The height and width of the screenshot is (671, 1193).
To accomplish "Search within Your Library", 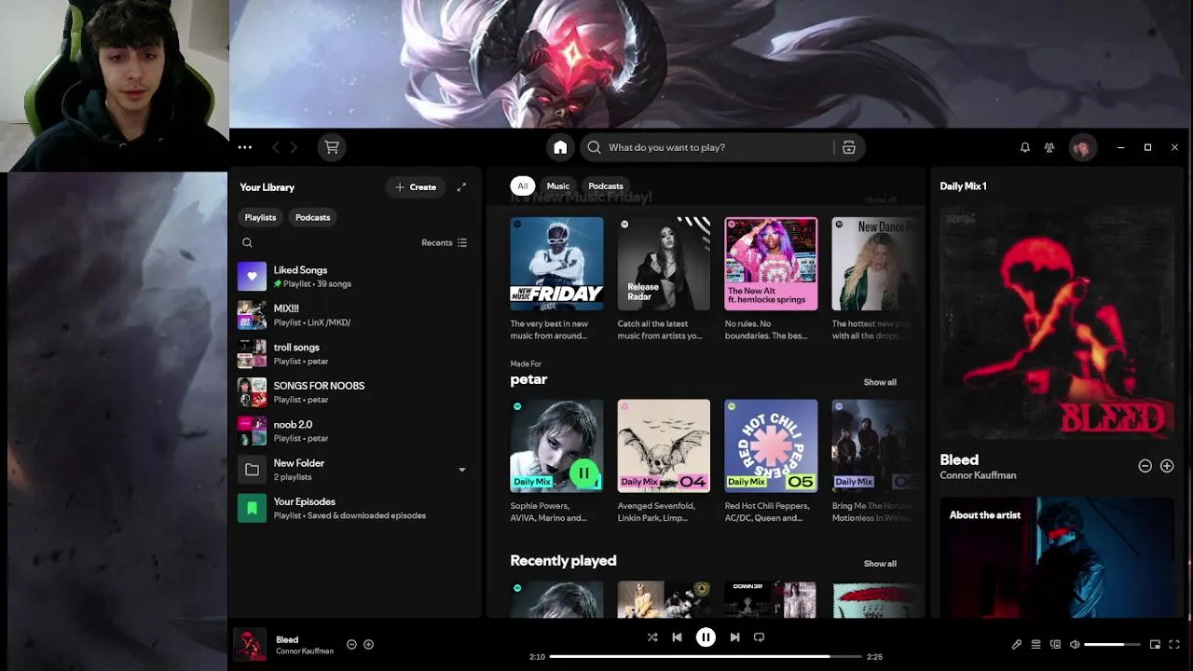I will point(247,243).
